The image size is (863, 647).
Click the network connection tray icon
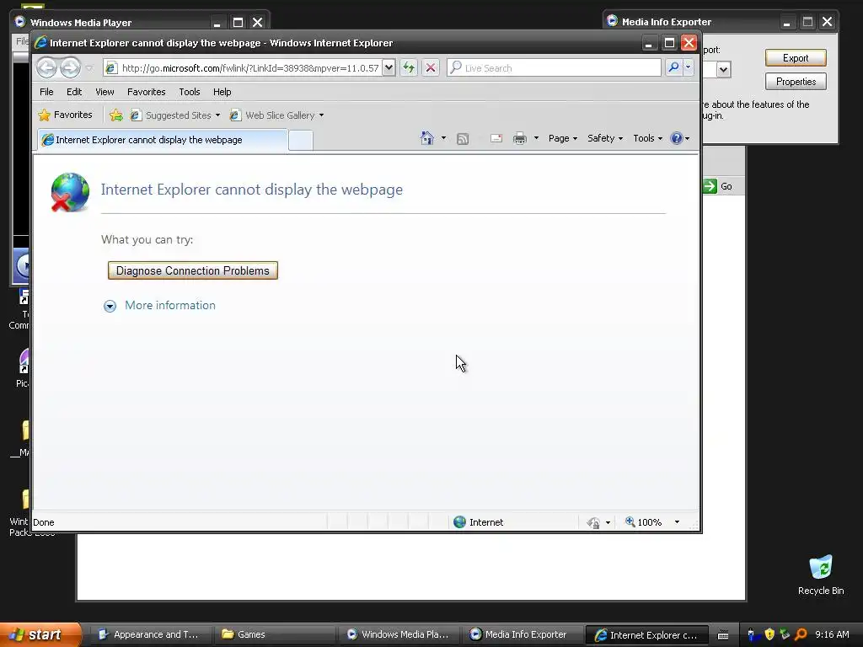(752, 634)
